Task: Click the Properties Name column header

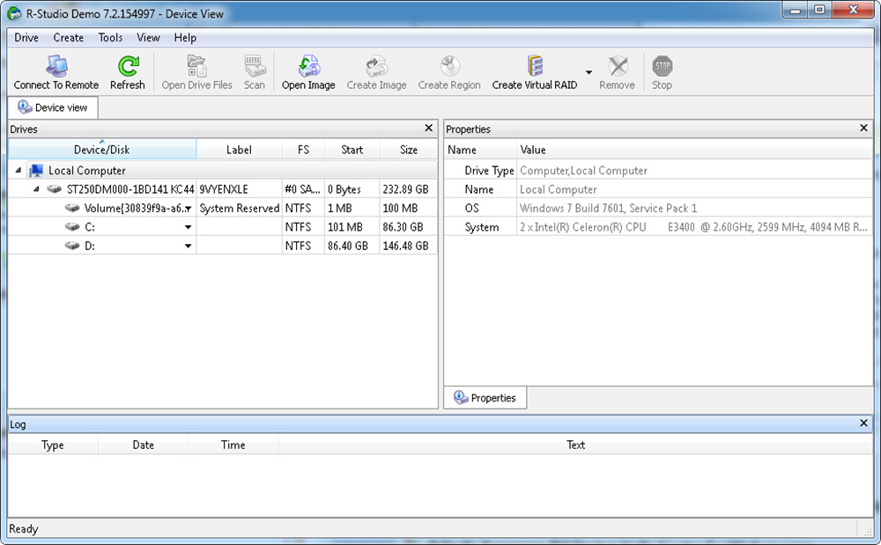Action: point(480,150)
